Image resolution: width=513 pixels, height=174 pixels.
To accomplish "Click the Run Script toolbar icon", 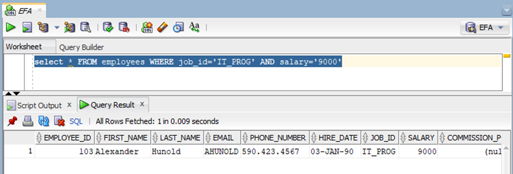I will (x=27, y=28).
